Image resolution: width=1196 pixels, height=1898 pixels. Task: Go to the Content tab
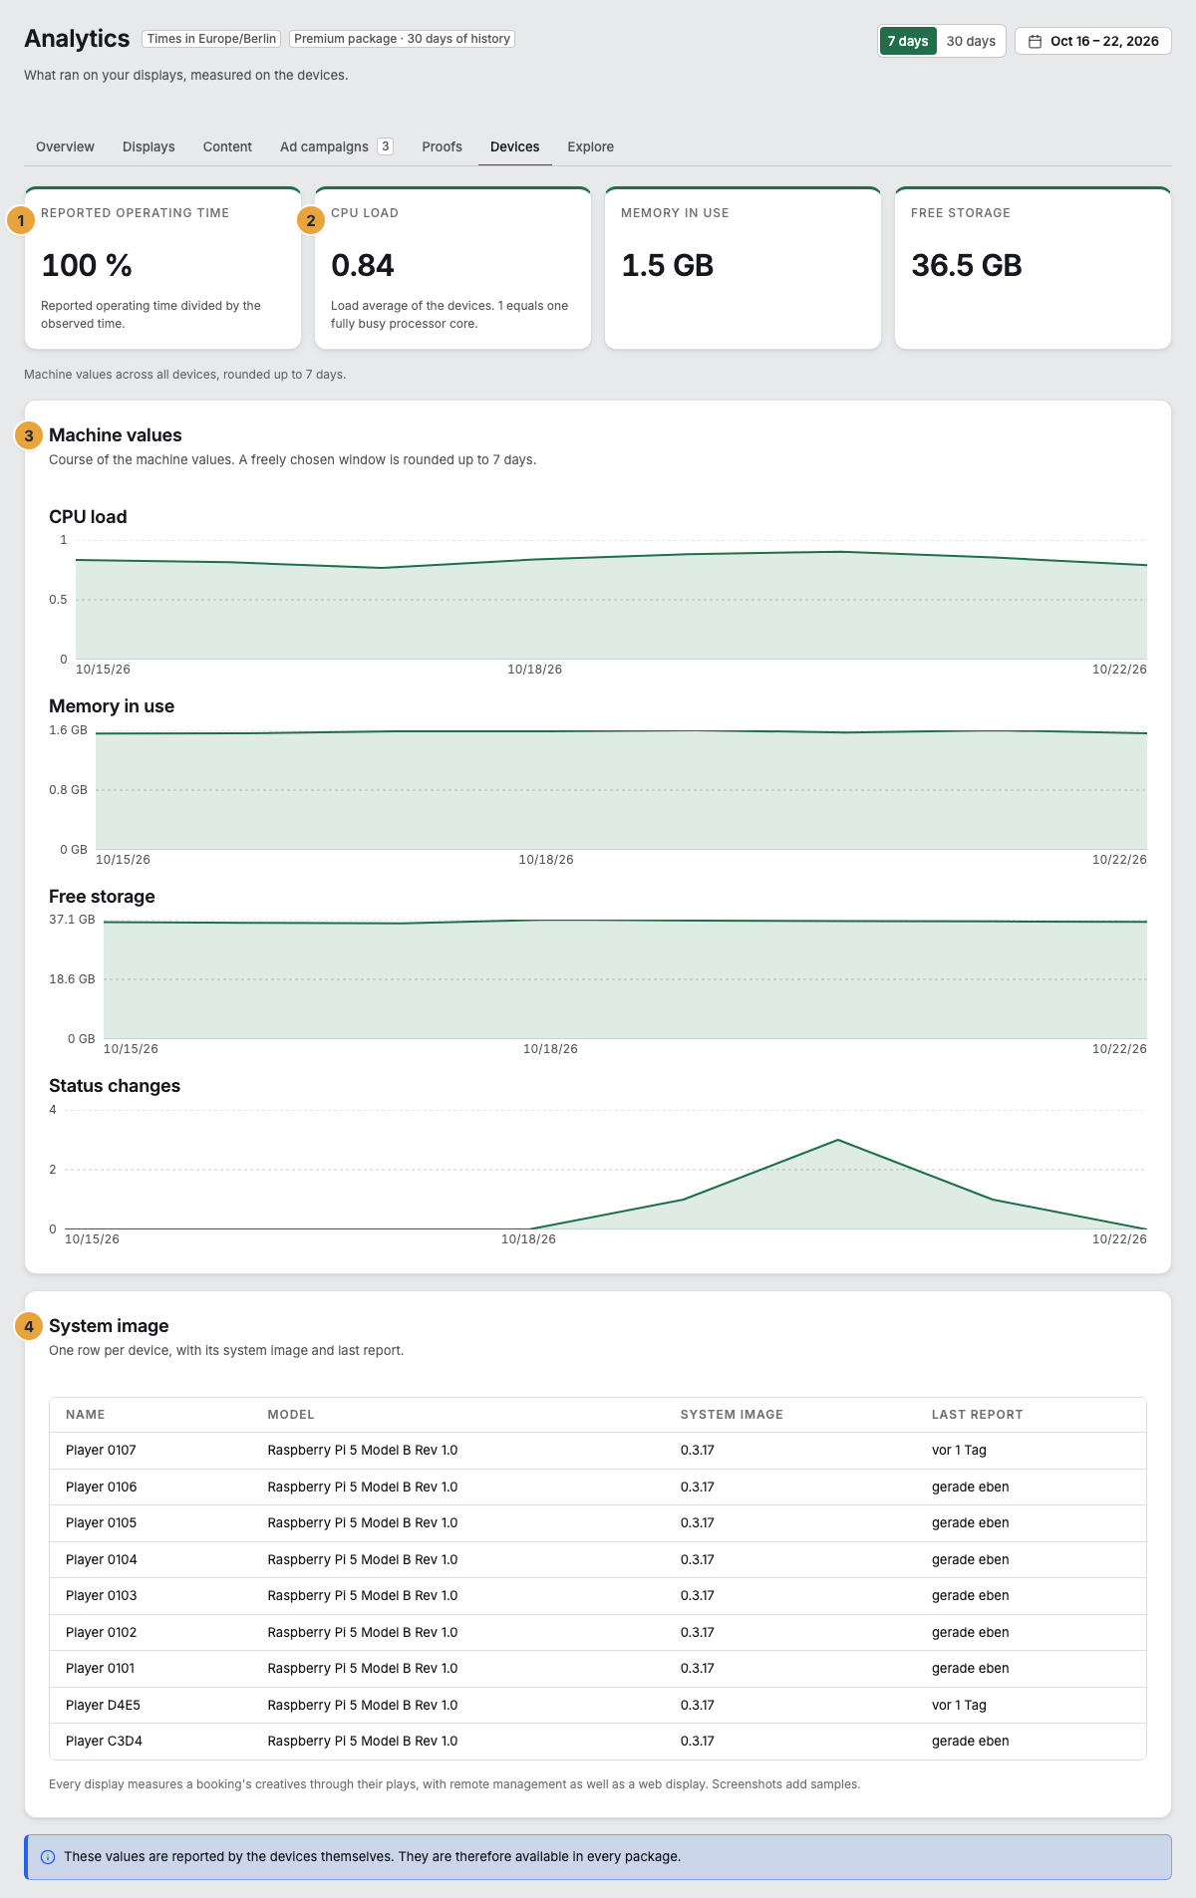pyautogui.click(x=227, y=146)
